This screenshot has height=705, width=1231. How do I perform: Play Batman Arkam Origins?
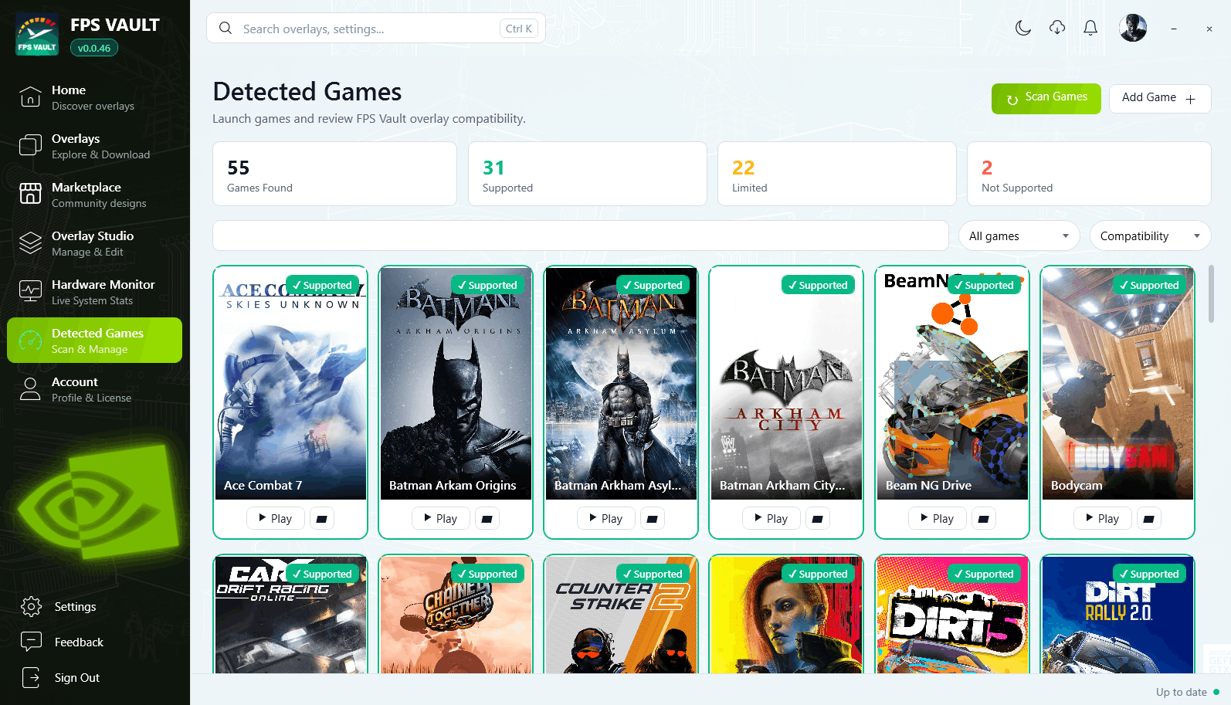(x=441, y=519)
